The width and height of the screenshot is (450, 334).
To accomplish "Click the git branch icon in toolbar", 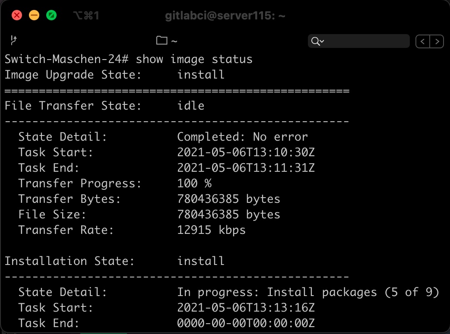I will 13,41.
